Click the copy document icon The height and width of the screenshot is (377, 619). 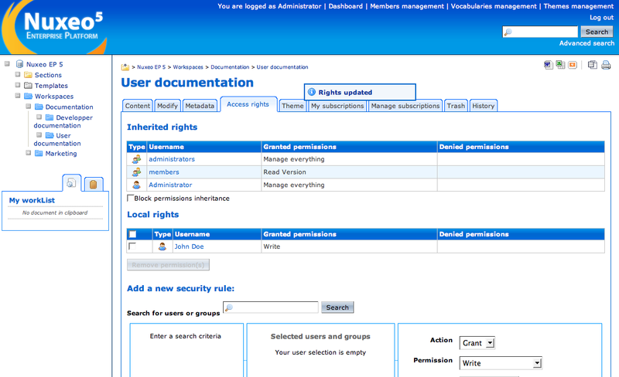pyautogui.click(x=592, y=65)
